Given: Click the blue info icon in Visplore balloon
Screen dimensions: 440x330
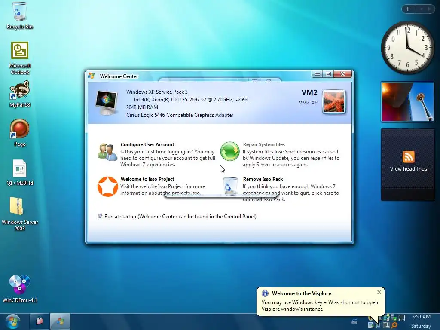Looking at the screenshot, I should pos(265,293).
